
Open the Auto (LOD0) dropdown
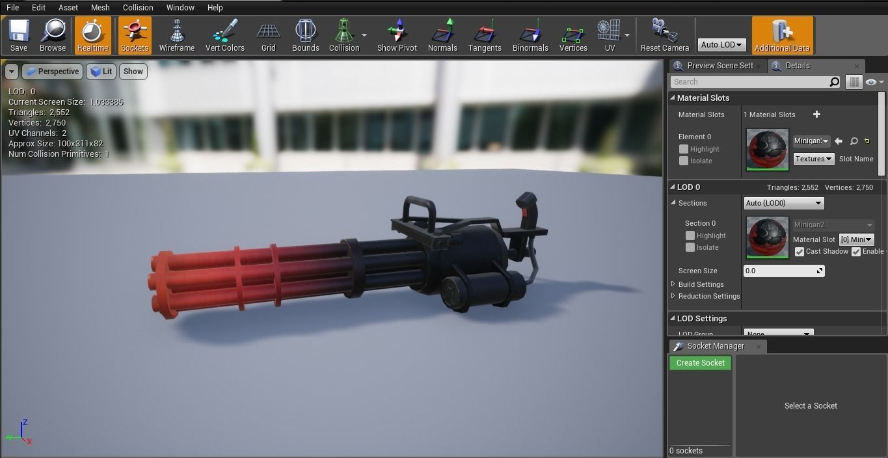[x=784, y=203]
